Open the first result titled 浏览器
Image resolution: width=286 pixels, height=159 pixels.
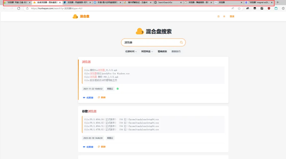pyautogui.click(x=86, y=62)
